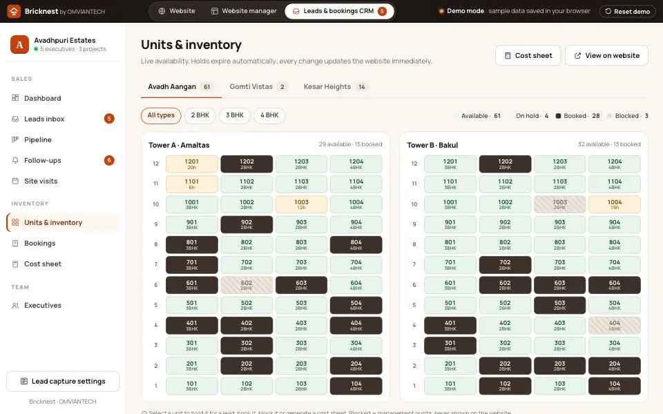Click the Dashboard grid icon in sidebar
Viewport: 663px width, 414px height.
tap(15, 97)
